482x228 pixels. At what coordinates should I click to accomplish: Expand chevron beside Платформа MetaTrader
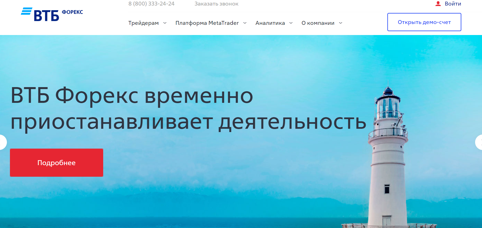click(245, 23)
